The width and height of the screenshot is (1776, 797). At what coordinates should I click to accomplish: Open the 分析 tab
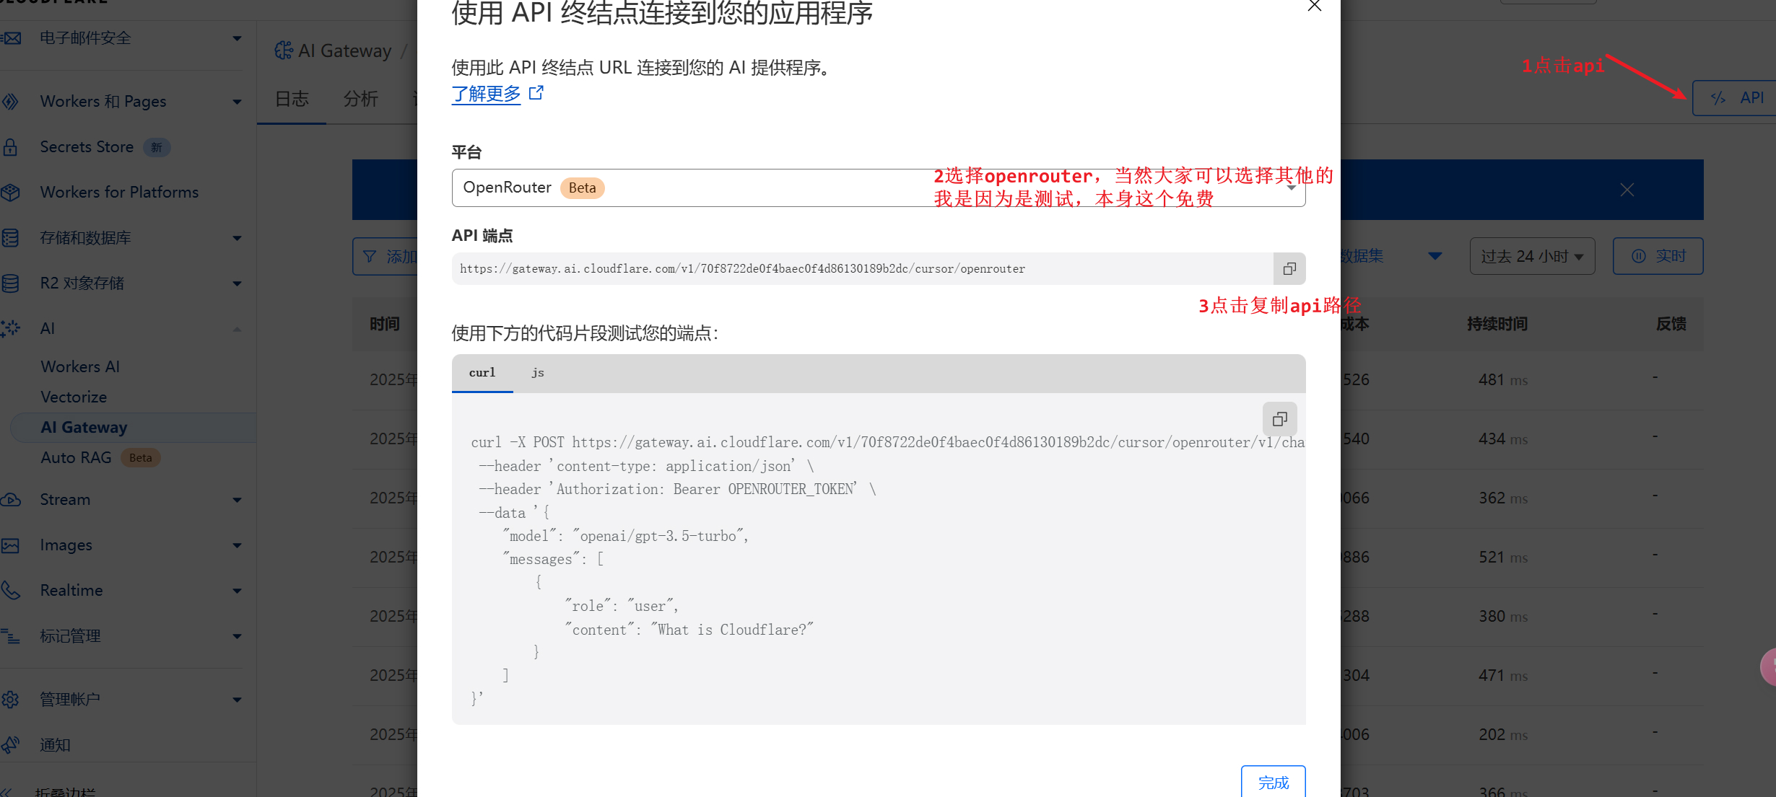360,99
